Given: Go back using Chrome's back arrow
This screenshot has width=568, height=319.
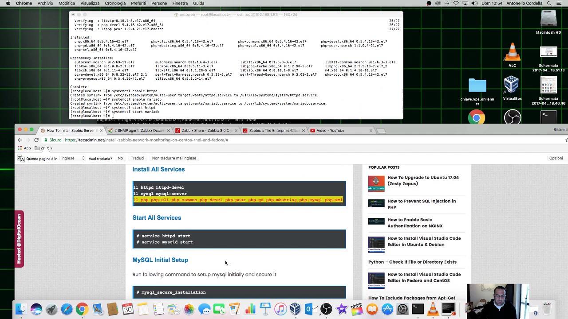Looking at the screenshot, I should 20,140.
